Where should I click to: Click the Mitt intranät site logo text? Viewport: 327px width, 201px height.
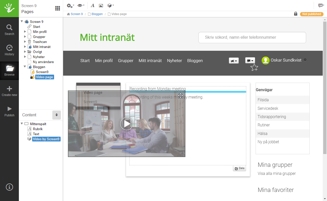107,37
